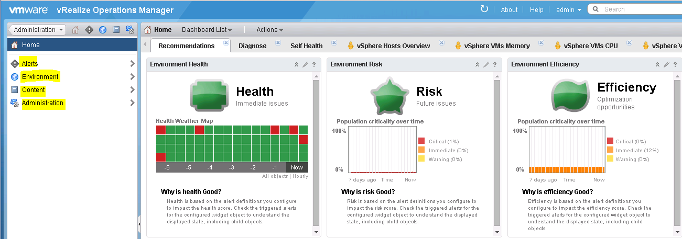This screenshot has width=682, height=239.
Task: Click the Warning yellow swatch in Risk legend
Action: coord(421,159)
